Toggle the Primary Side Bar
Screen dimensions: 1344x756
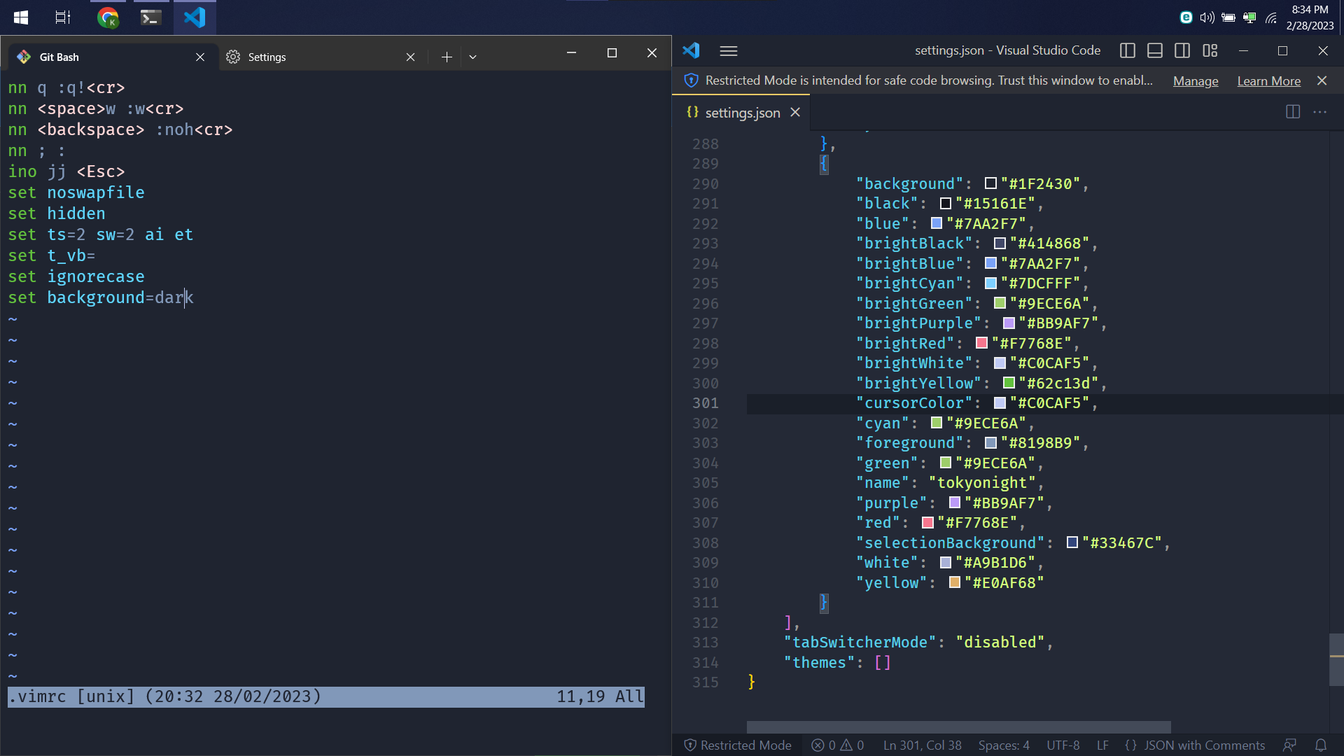1127,50
